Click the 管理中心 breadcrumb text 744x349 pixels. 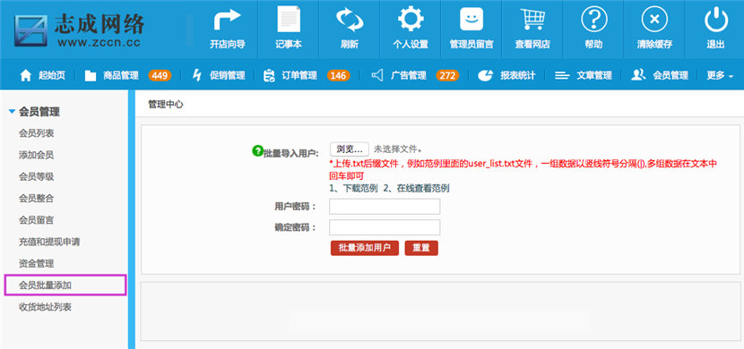click(166, 105)
